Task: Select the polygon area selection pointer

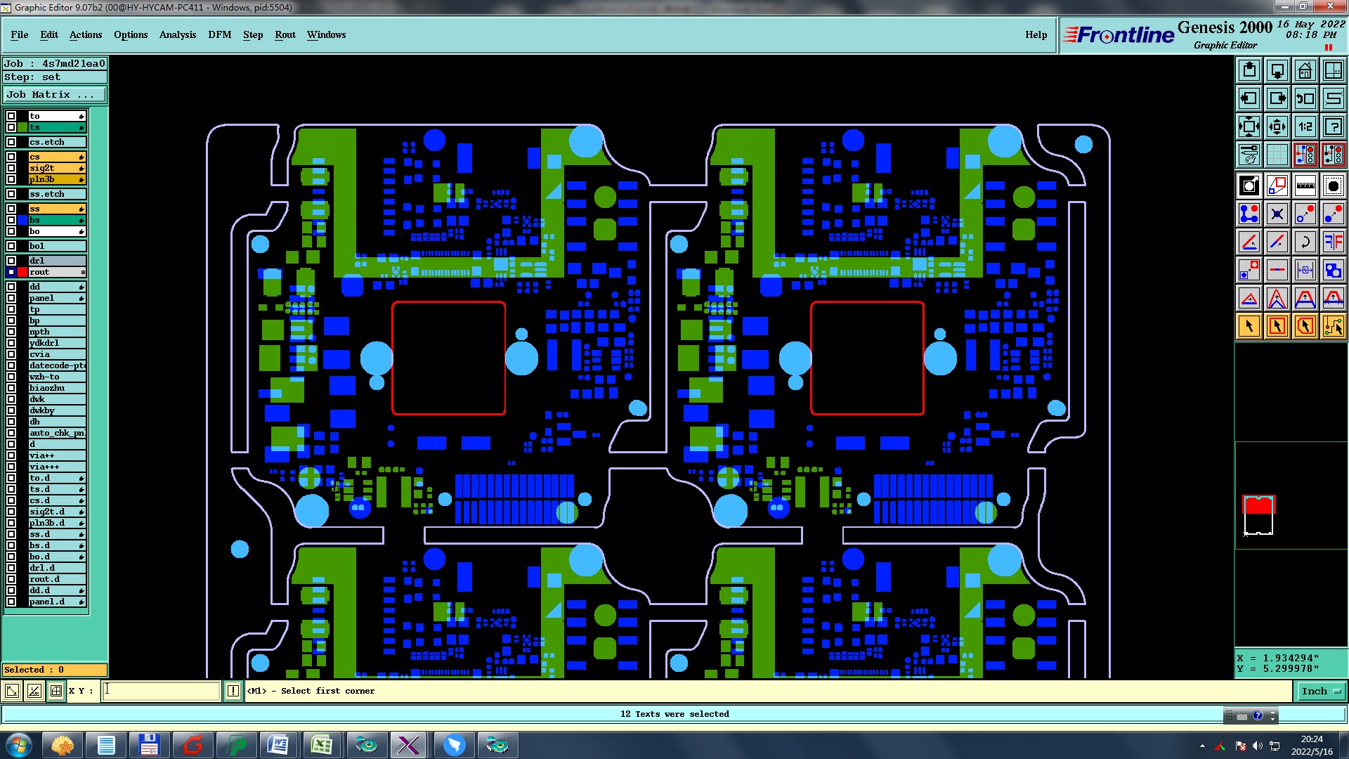Action: click(1305, 326)
